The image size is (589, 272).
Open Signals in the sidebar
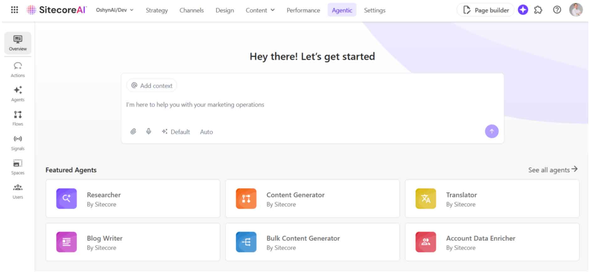point(18,143)
